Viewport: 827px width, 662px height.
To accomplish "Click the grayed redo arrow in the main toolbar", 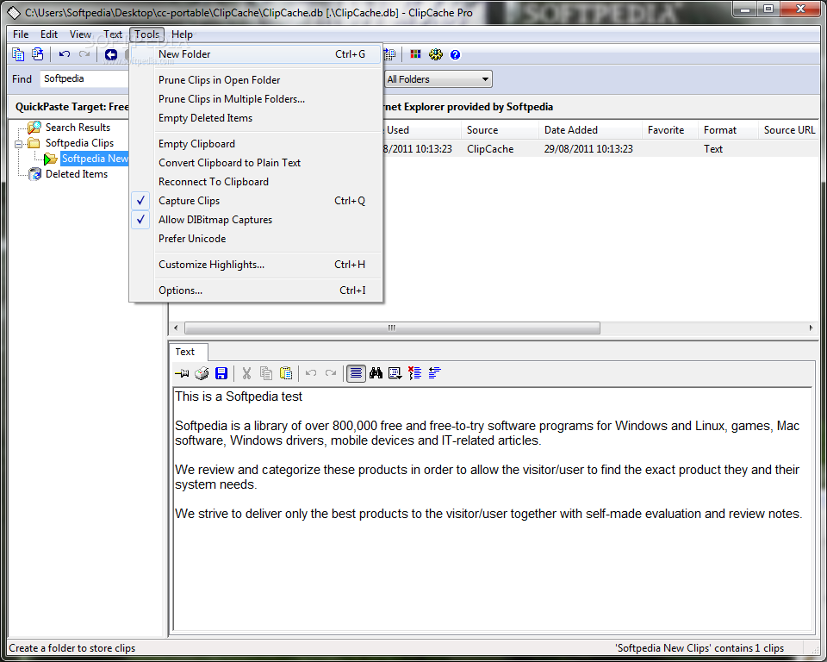I will [84, 54].
